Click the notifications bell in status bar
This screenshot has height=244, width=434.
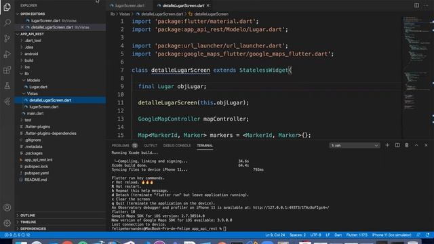428,235
